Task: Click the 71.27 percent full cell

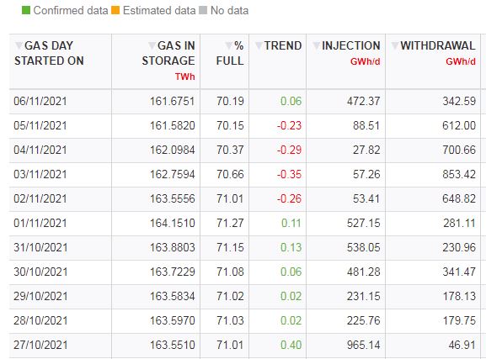Action: click(x=230, y=223)
